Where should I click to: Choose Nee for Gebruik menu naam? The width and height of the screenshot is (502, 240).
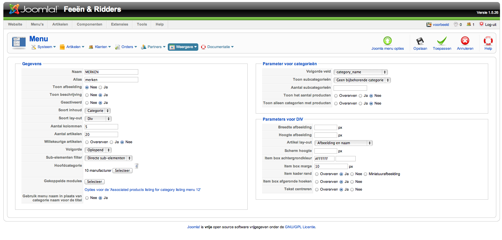point(87,198)
